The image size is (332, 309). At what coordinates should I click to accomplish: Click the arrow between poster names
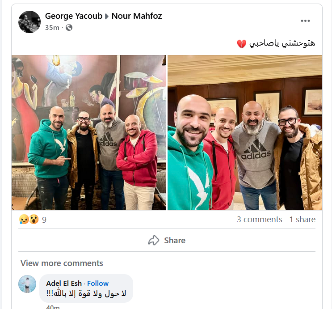point(107,16)
